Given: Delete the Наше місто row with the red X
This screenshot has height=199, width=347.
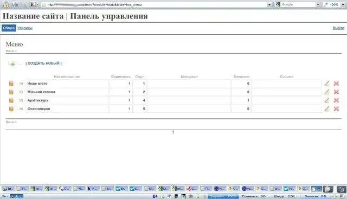Looking at the screenshot, I should pos(336,84).
